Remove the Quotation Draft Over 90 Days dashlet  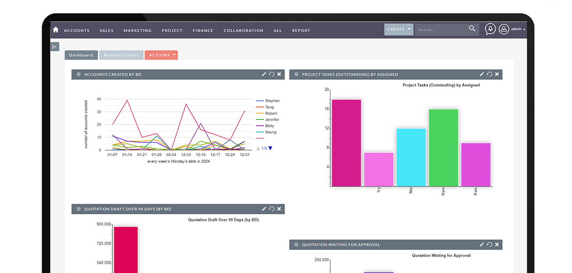pyautogui.click(x=279, y=209)
